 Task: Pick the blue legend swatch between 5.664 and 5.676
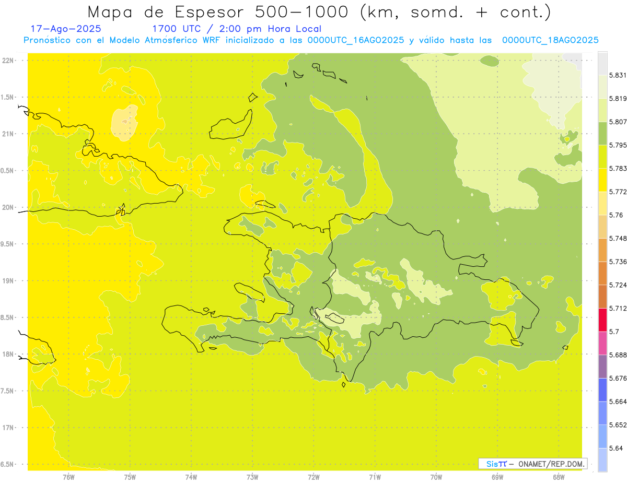602,390
